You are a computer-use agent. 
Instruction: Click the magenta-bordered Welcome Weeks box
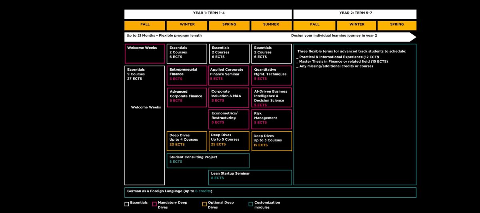(x=145, y=54)
